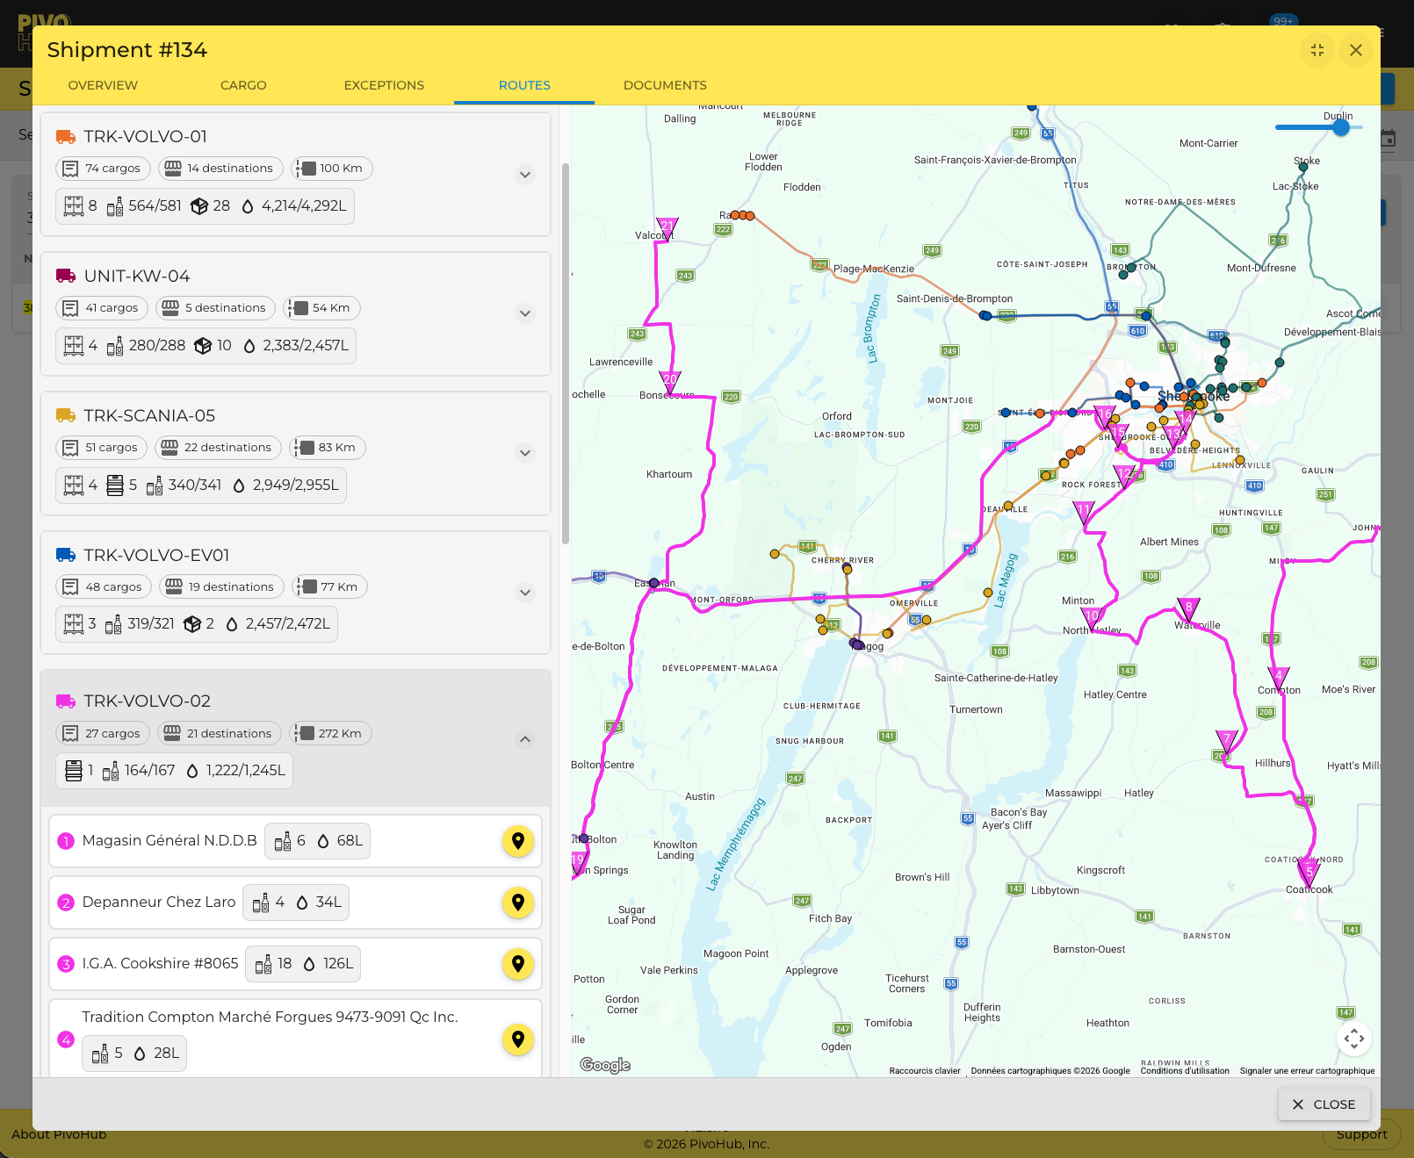The image size is (1414, 1158).
Task: Click the Google logo on the map
Action: pyautogui.click(x=605, y=1065)
